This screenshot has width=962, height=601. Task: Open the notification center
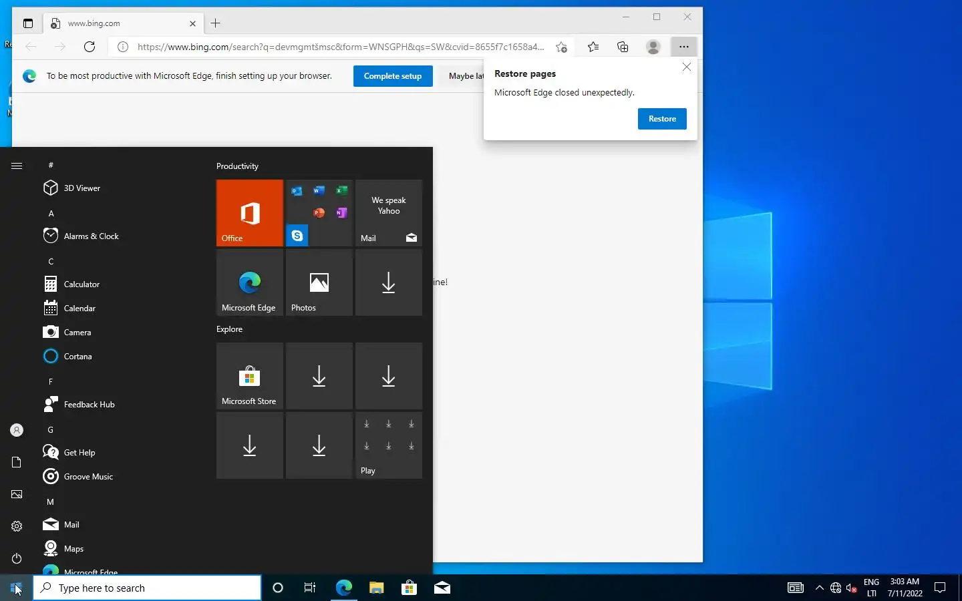click(940, 588)
